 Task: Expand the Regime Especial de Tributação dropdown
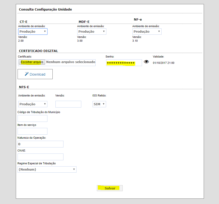(47, 169)
